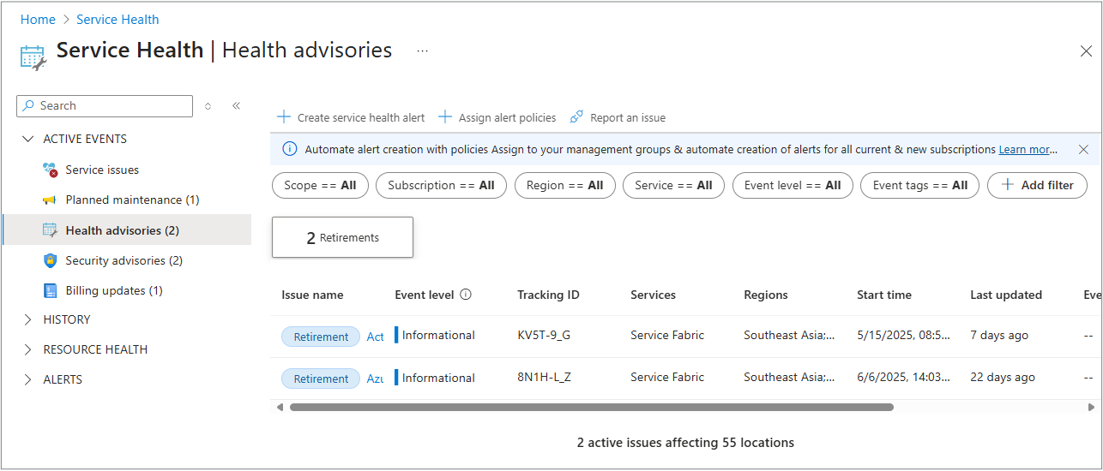
Task: Open the Subscription filter dropdown
Action: [x=441, y=185]
